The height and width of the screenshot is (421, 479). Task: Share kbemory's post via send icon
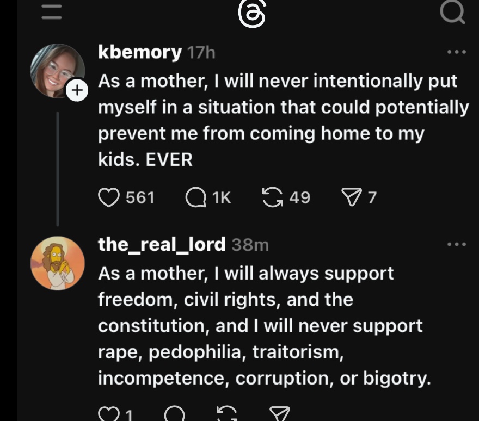[351, 197]
